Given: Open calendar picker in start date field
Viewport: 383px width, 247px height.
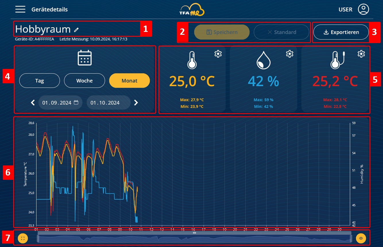Looking at the screenshot, I should [76, 103].
